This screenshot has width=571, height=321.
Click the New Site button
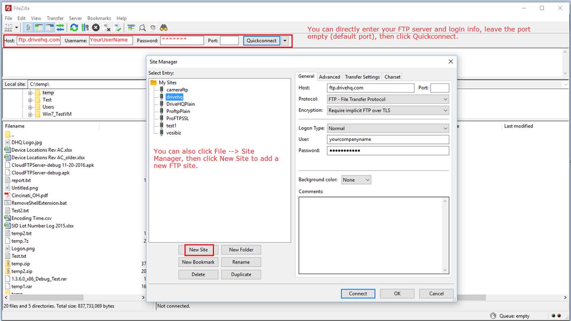tap(198, 250)
